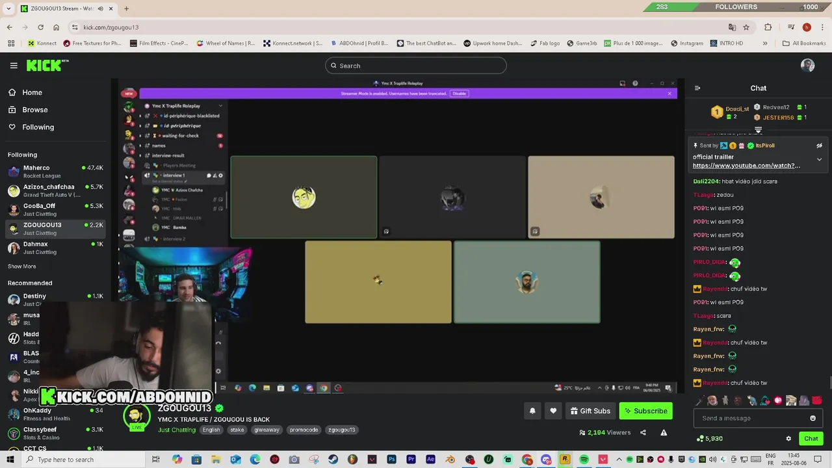This screenshot has height=468, width=832.
Task: Share the stream using share icon
Action: 643,433
